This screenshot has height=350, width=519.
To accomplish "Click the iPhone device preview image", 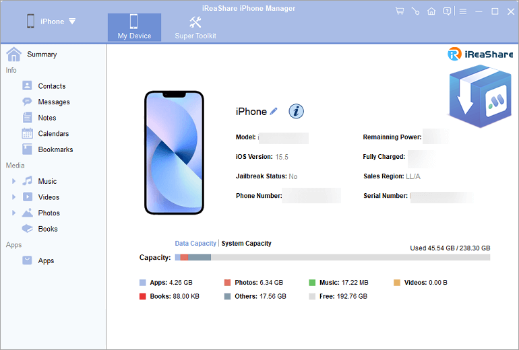I will click(x=174, y=153).
